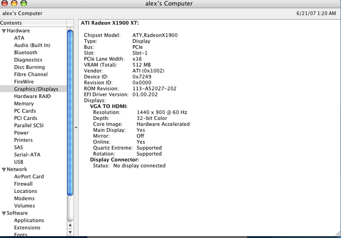The image size is (341, 238).
Task: Click the Contents column header
Action: (x=33, y=23)
